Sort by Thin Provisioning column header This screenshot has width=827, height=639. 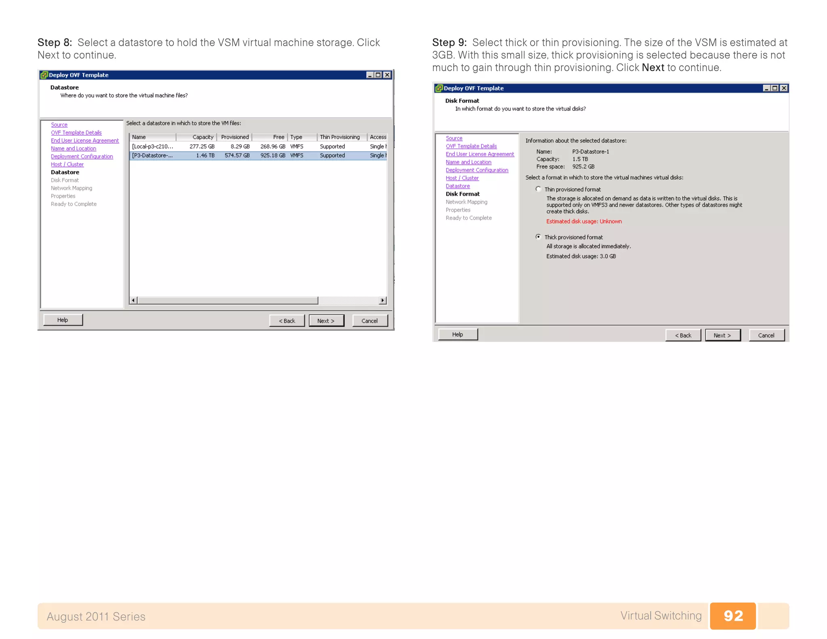pos(341,137)
